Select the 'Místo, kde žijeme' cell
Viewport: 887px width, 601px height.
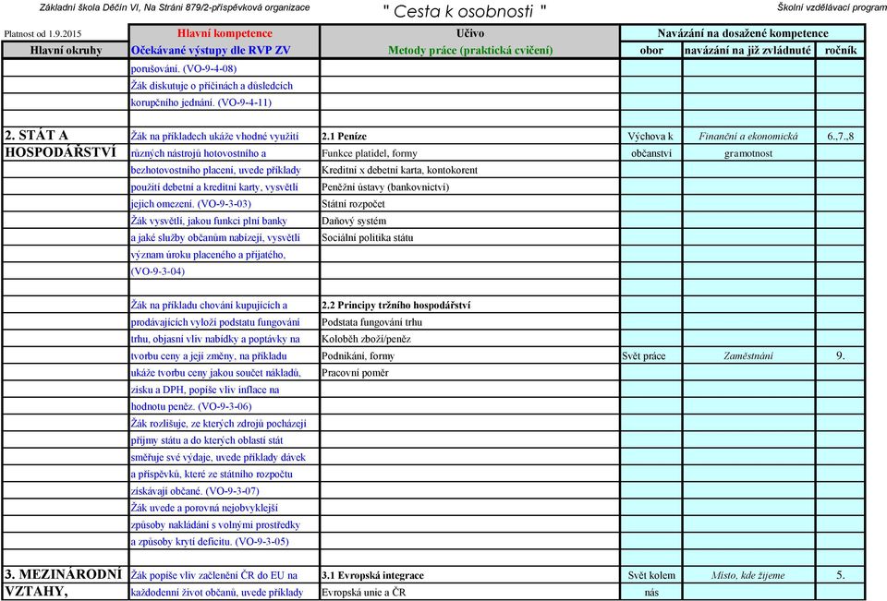[x=748, y=575]
